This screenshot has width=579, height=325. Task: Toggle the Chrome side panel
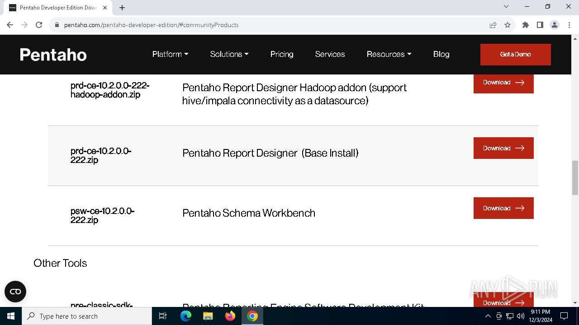click(540, 25)
